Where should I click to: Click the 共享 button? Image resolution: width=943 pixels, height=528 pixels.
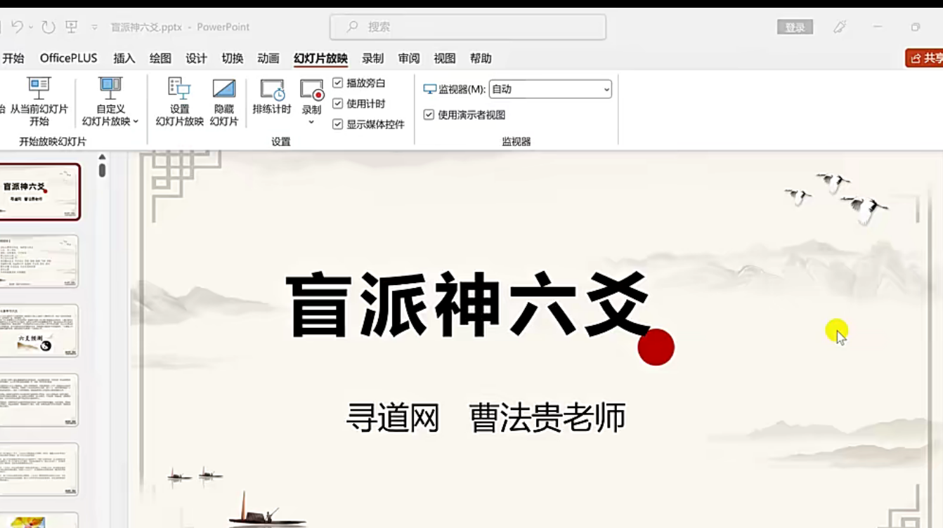pyautogui.click(x=928, y=58)
